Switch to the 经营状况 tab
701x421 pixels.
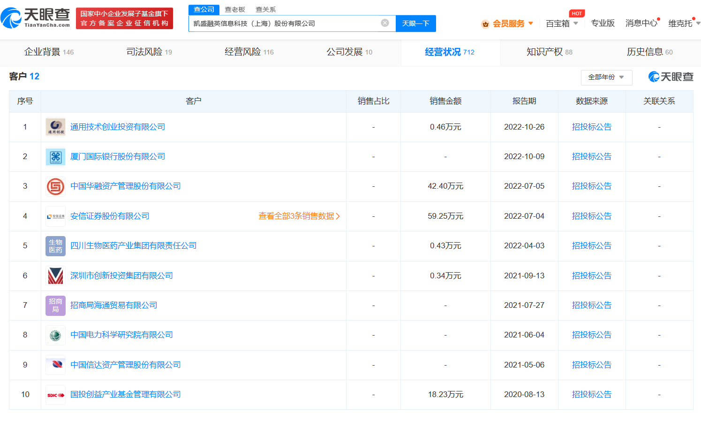(450, 52)
